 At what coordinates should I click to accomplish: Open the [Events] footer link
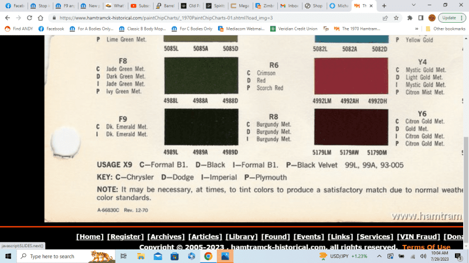[x=309, y=237]
